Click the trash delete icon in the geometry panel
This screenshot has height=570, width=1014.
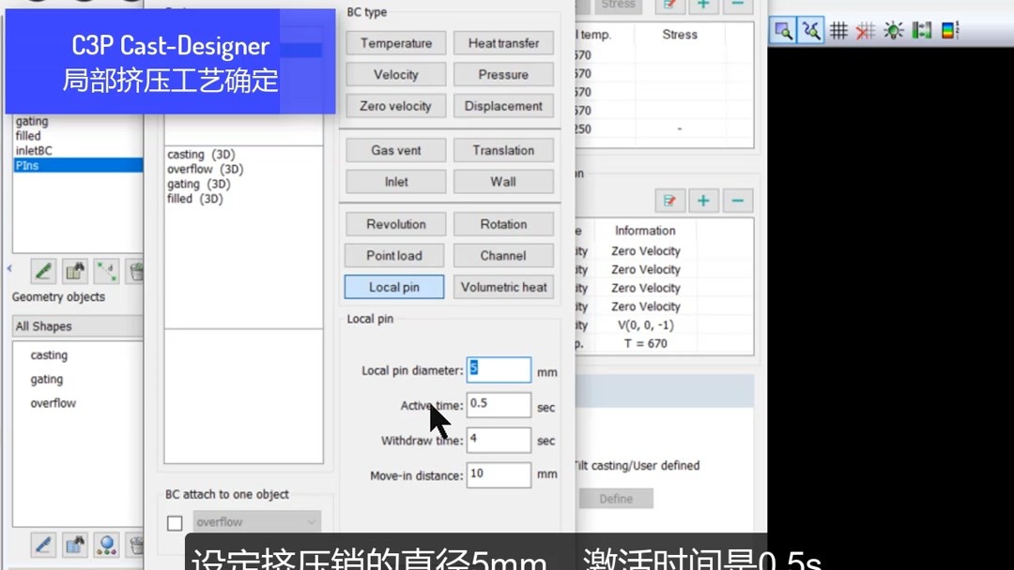pyautogui.click(x=137, y=270)
